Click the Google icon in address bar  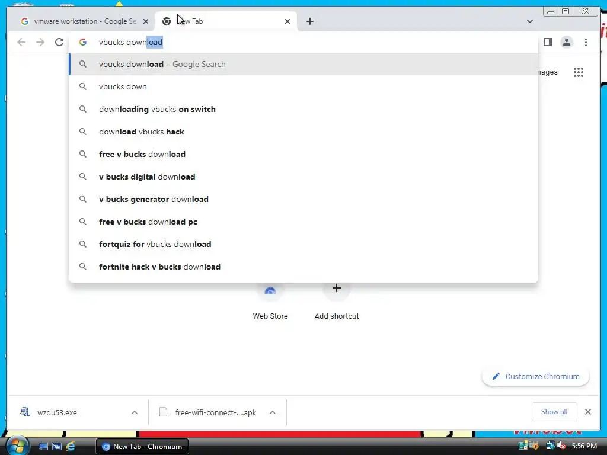83,42
